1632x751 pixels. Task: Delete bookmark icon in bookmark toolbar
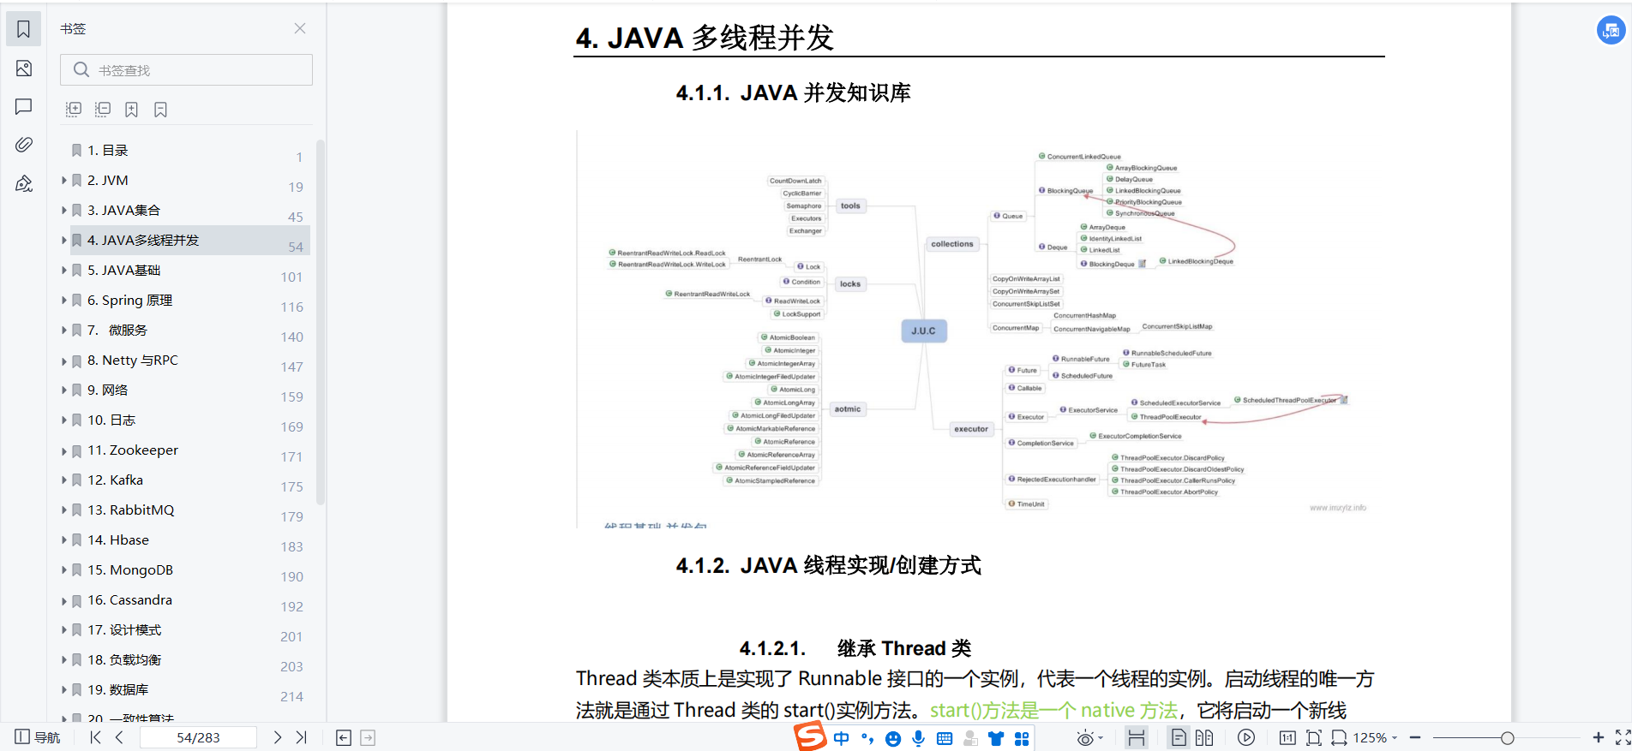(160, 110)
